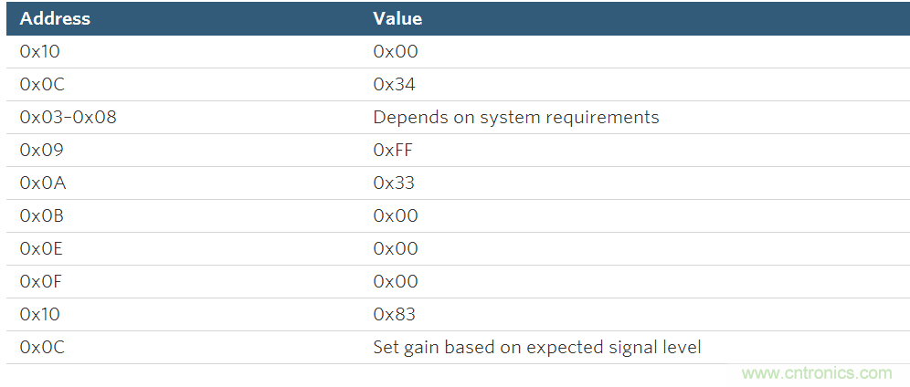Click the 0x03-0x08 address cell
Viewport: 910px width, 387px height.
[x=68, y=118]
